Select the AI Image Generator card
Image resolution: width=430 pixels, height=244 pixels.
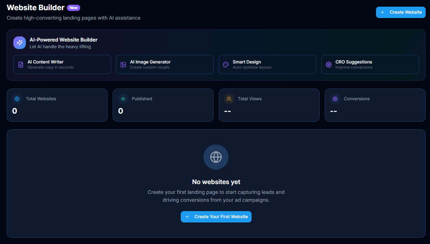coord(164,64)
